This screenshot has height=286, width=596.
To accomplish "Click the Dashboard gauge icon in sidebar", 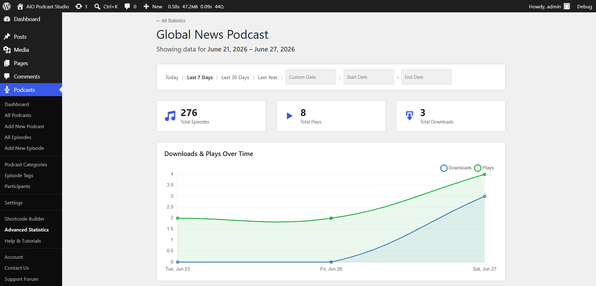I will click(7, 19).
